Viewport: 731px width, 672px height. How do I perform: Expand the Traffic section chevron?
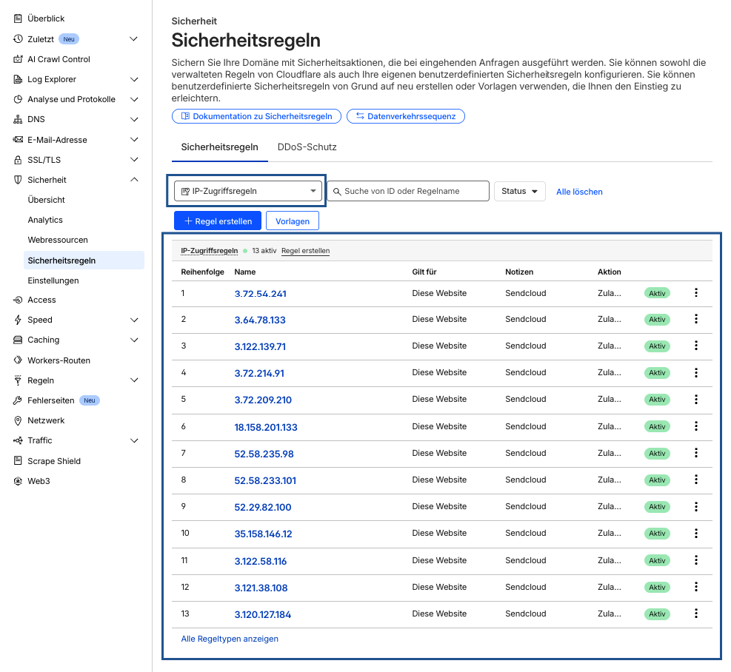(x=134, y=440)
